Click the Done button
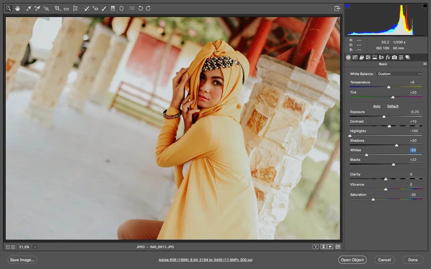The height and width of the screenshot is (269, 431). [x=413, y=260]
